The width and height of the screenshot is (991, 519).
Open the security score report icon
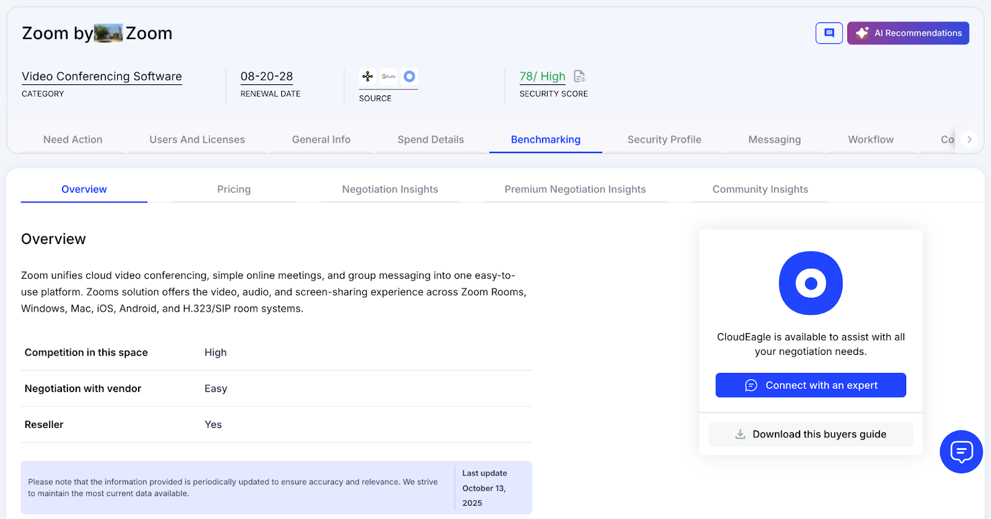tap(580, 76)
